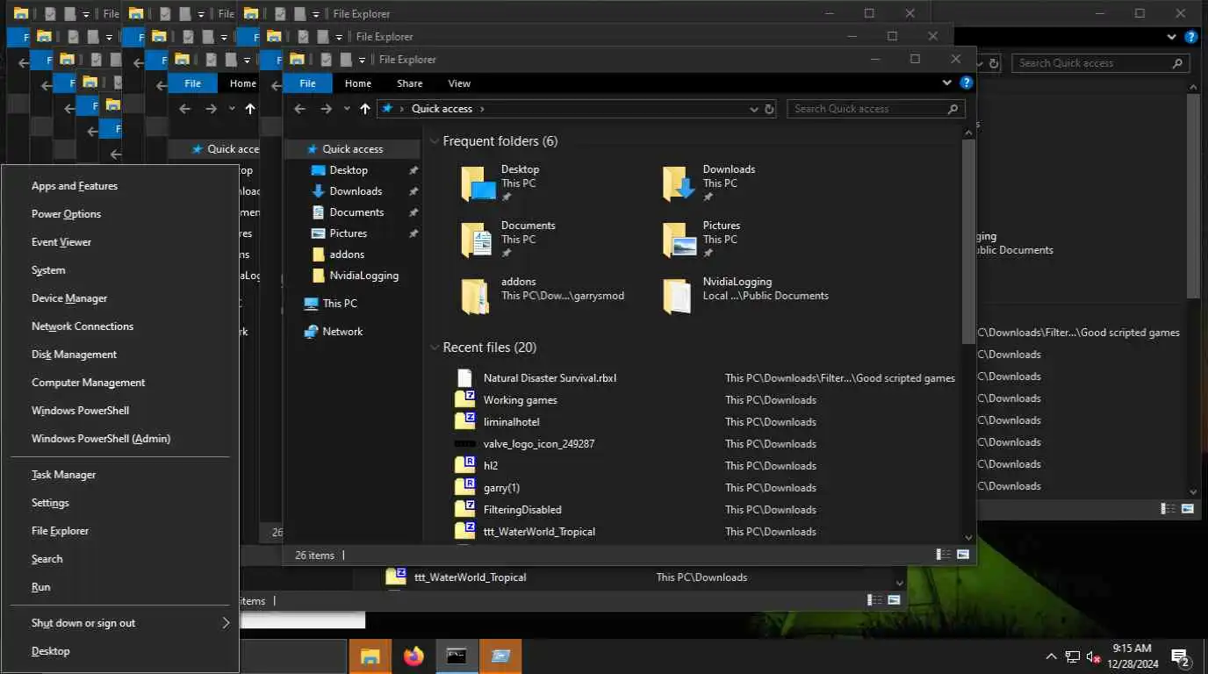Image resolution: width=1208 pixels, height=674 pixels.
Task: Switch rearmost right window to large thumbnails view
Action: click(1188, 508)
